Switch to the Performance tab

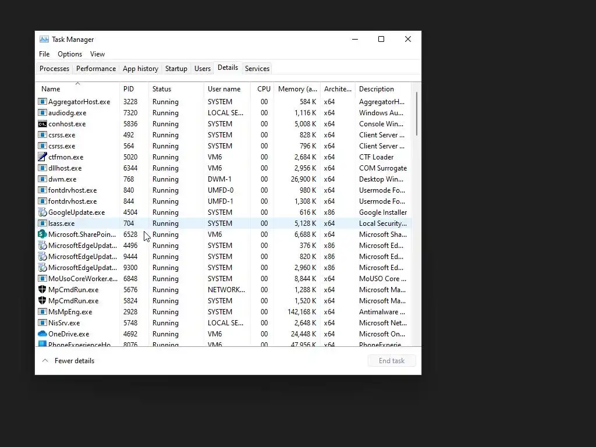[x=96, y=69]
